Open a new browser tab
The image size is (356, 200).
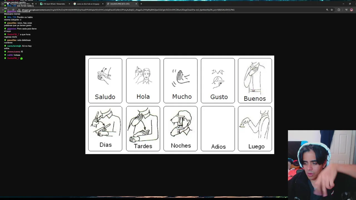tap(141, 4)
